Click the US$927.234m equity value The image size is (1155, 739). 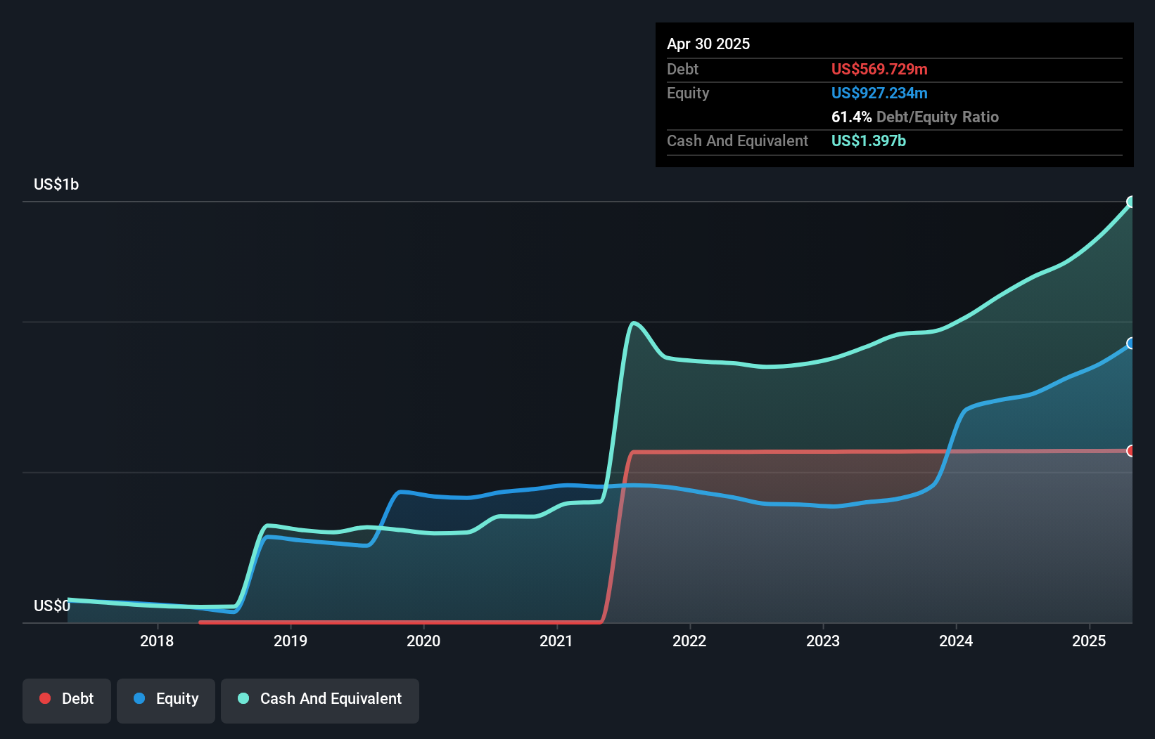pyautogui.click(x=879, y=93)
